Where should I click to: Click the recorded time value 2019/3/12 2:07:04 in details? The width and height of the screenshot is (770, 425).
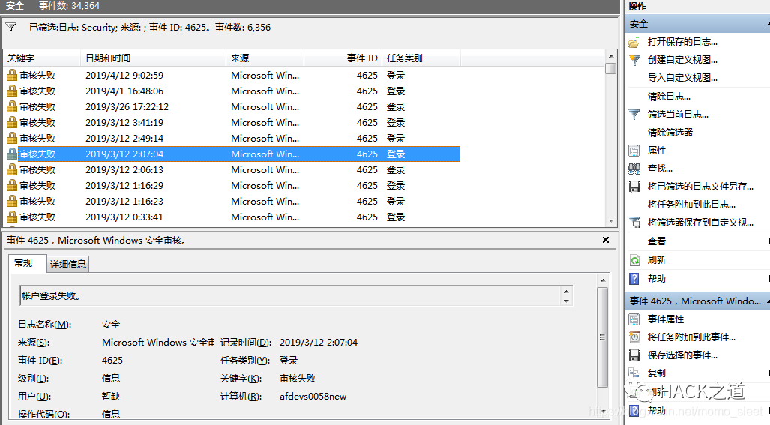(319, 343)
